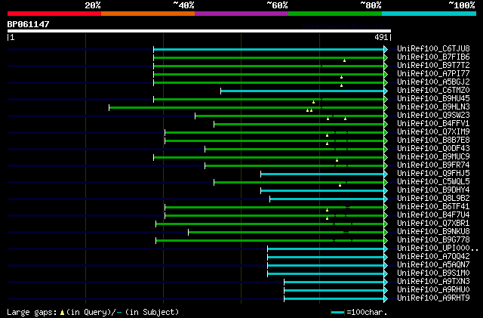Click the yellow gap marker under B9HU45 alignment
The image size is (483, 318).
(x=314, y=103)
